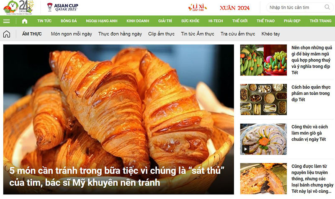The image size is (335, 199).
Task: Select the Kinh Doanh menu item
Action: point(138,21)
